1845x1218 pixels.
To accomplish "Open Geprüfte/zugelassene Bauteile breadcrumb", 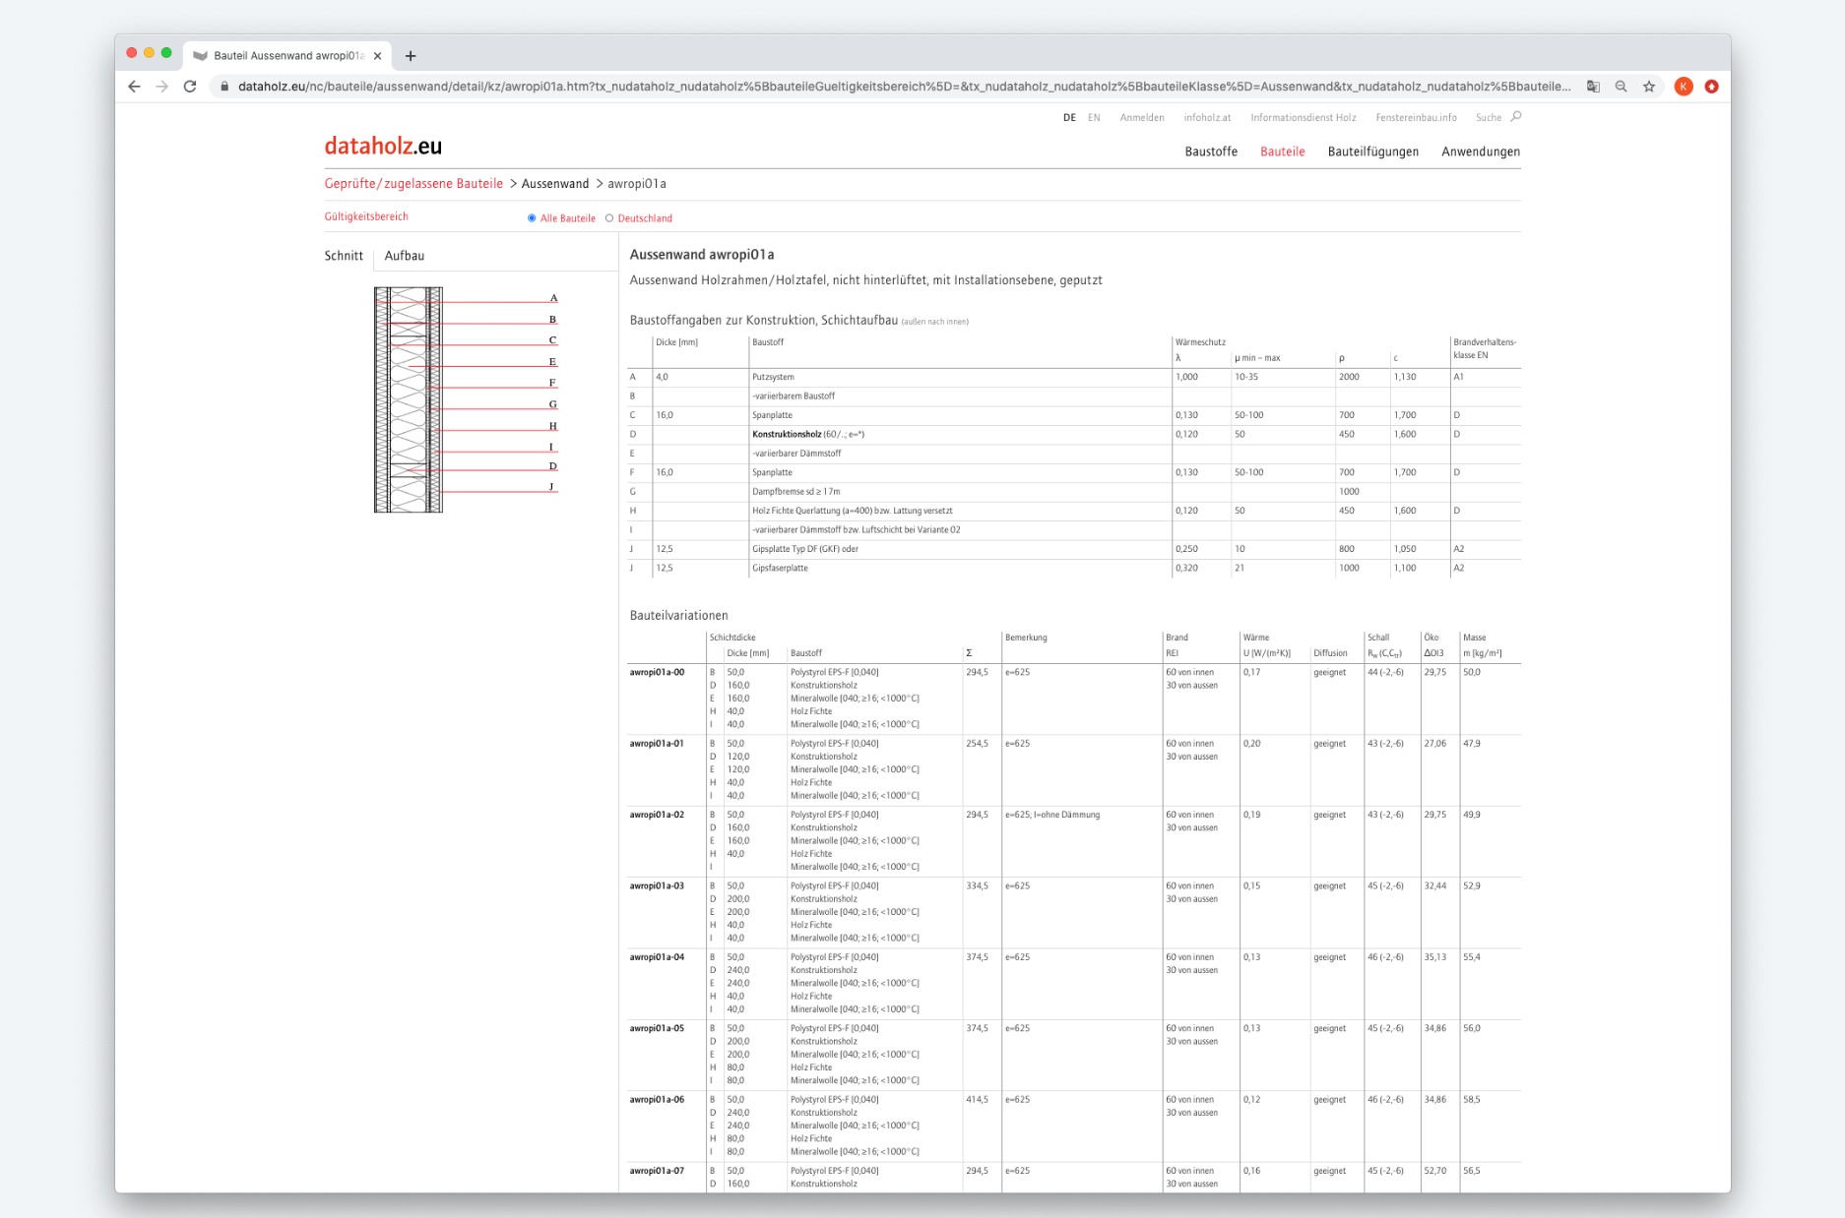I will [x=414, y=184].
